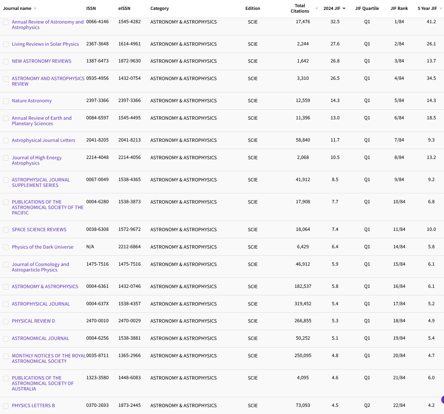Toggle the 2024 JIF sort arrow
The image size is (444, 414).
(344, 9)
